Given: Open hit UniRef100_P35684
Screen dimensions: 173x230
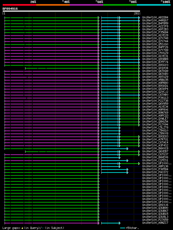Looking at the screenshot, I should click(155, 32).
